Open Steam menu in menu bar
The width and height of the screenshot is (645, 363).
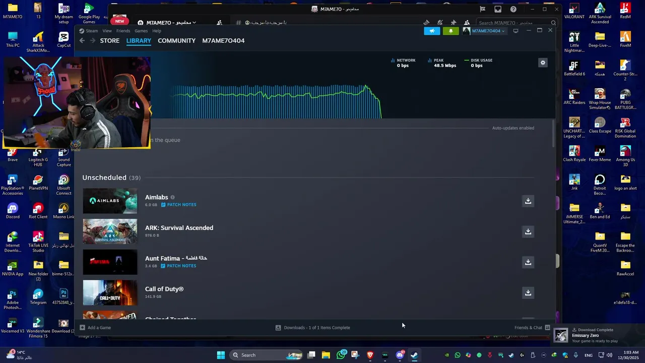click(92, 31)
